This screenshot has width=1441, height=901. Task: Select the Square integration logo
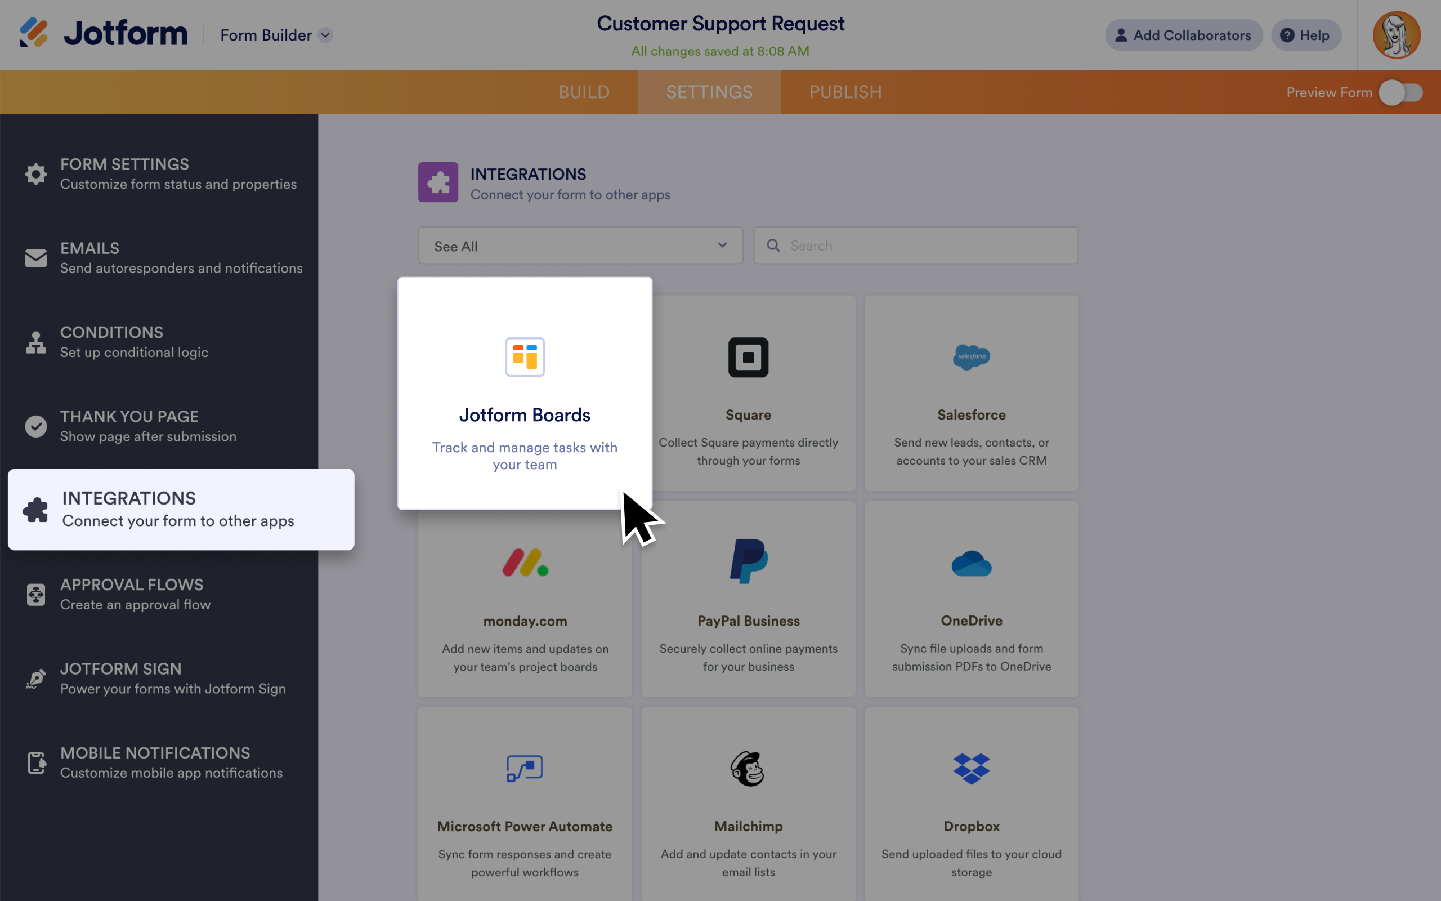[748, 358]
